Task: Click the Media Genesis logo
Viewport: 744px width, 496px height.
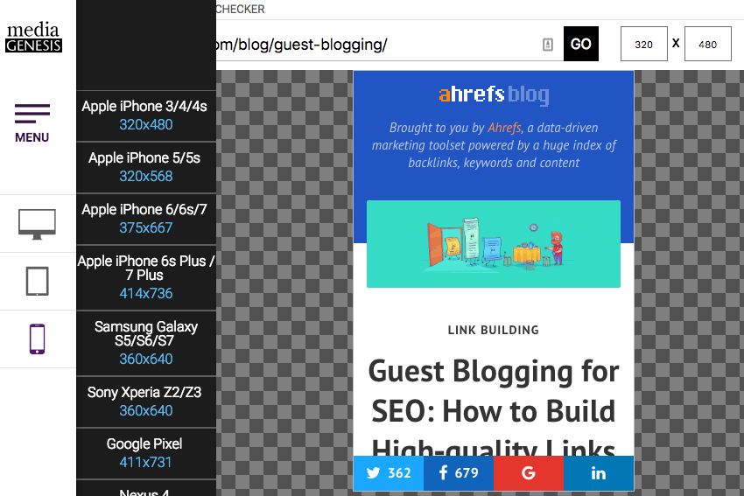Action: click(33, 37)
